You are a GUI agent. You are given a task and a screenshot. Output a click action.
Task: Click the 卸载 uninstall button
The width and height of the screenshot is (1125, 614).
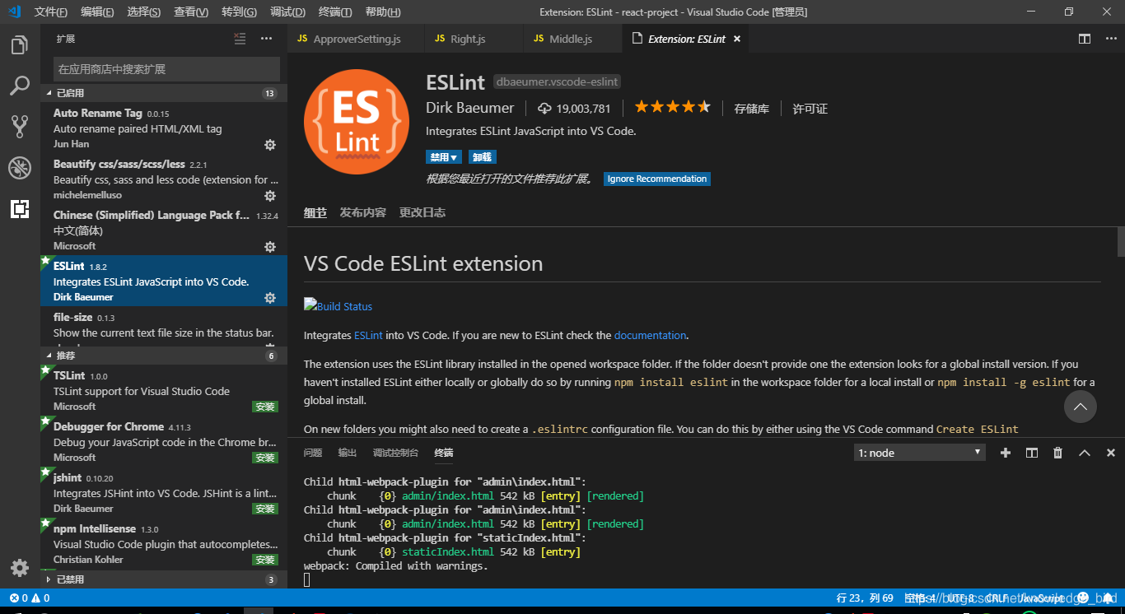tap(483, 157)
